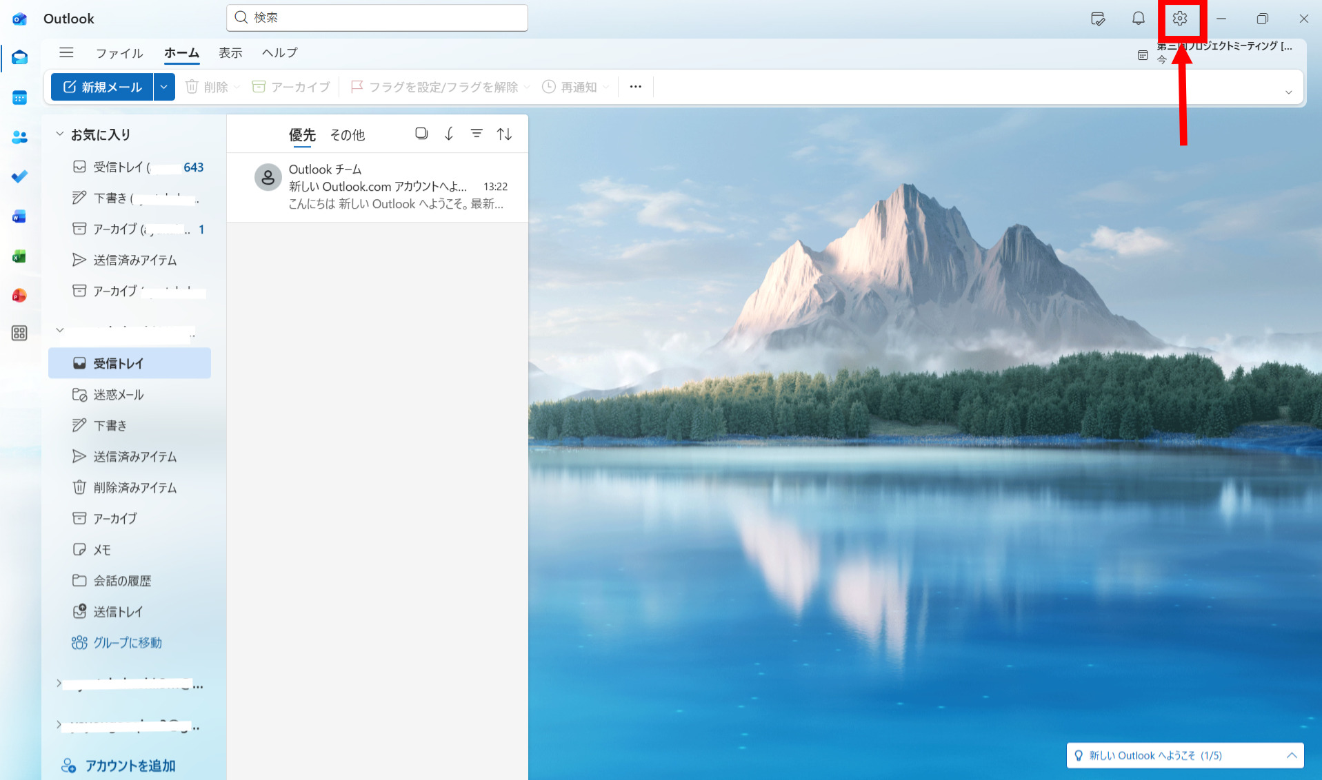Viewport: 1322px width, 780px height.
Task: Open the Settings gear
Action: click(1181, 19)
